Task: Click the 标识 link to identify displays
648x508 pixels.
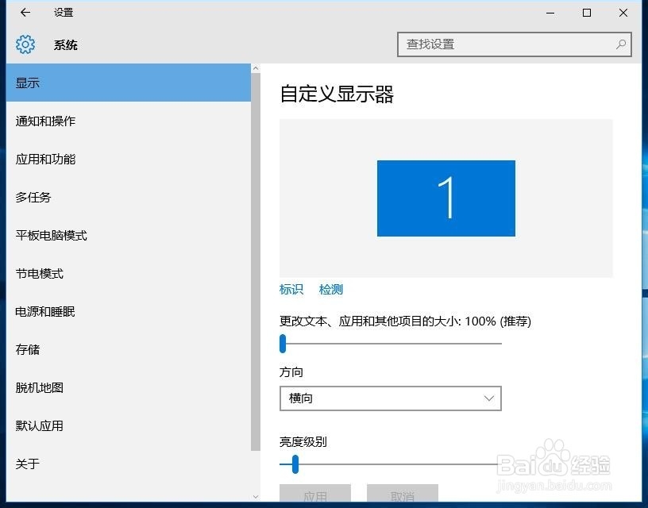Action: click(x=291, y=289)
